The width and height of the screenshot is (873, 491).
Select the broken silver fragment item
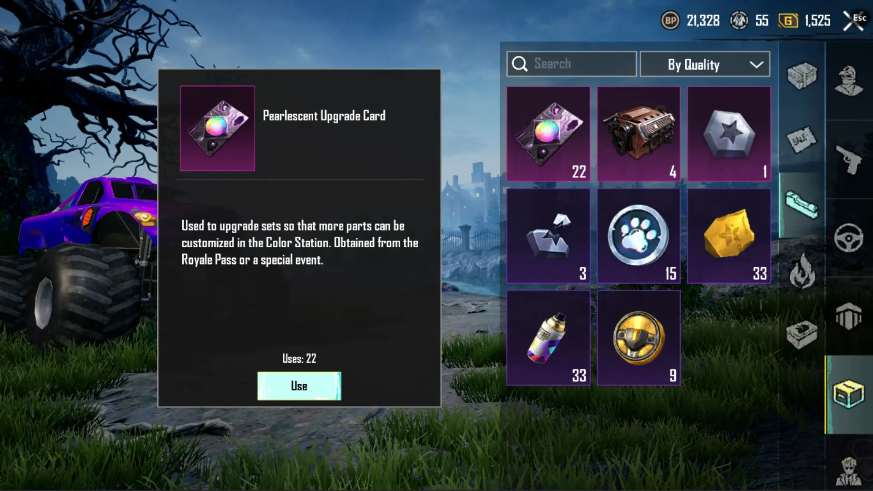tap(548, 236)
